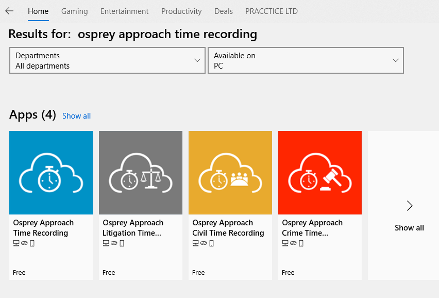
Task: Click the mobile icon under Litigation Time
Action: coord(122,243)
